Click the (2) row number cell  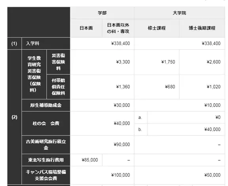[x=14, y=117]
